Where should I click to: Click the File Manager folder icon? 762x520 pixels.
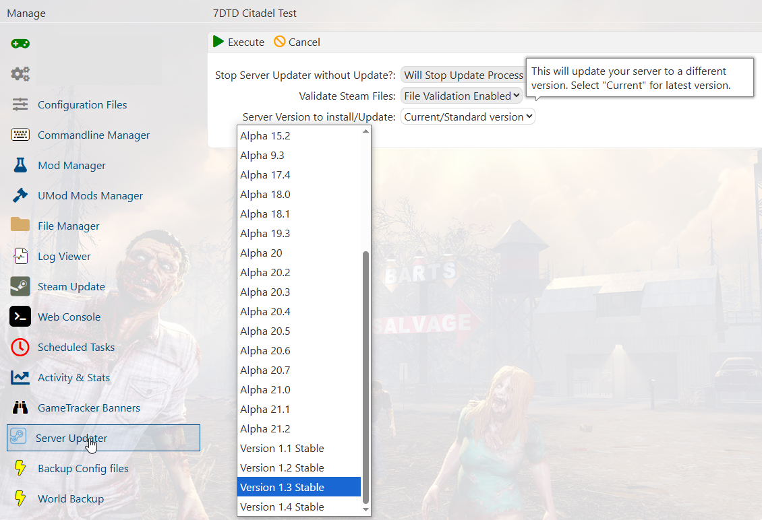click(20, 224)
